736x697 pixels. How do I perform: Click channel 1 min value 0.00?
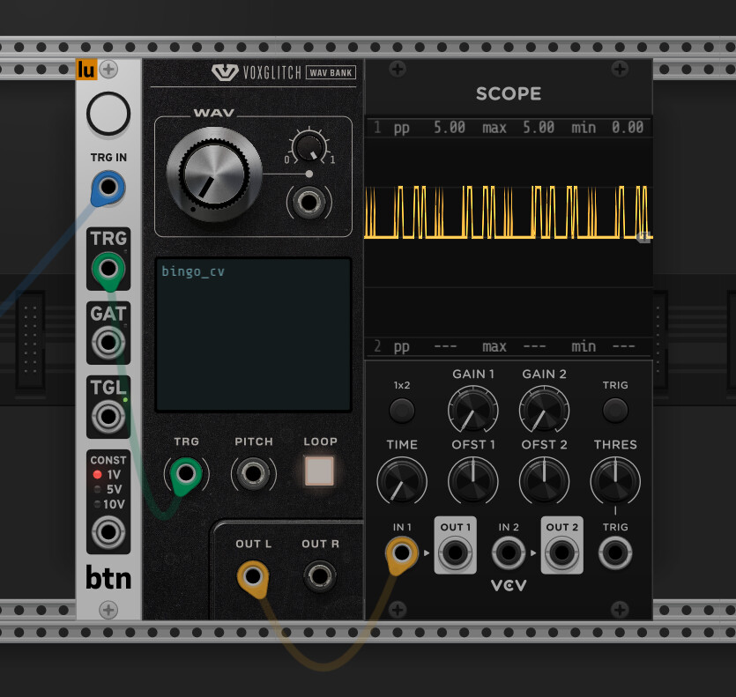click(x=628, y=127)
